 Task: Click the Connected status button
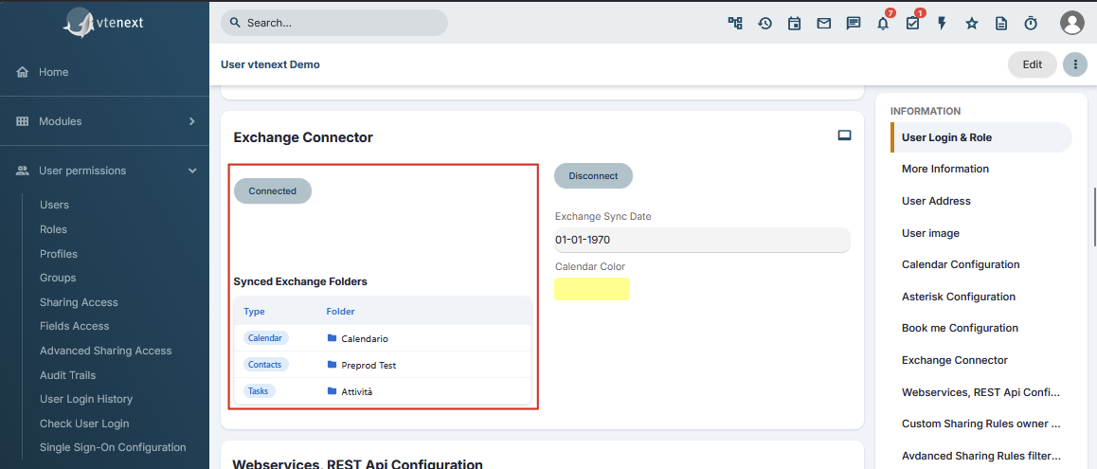[272, 191]
